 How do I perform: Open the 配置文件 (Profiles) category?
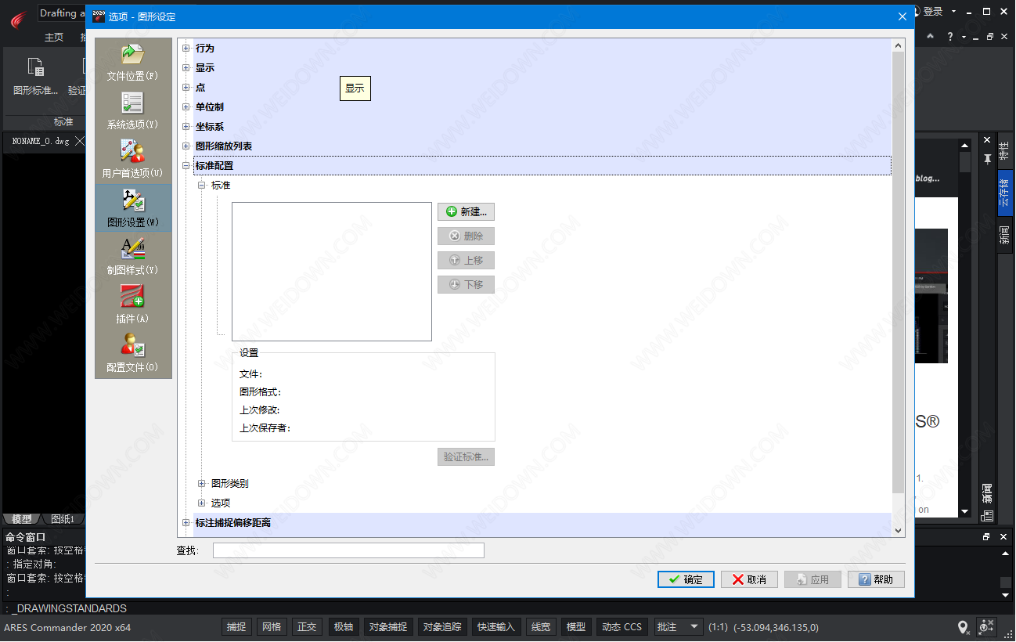132,354
